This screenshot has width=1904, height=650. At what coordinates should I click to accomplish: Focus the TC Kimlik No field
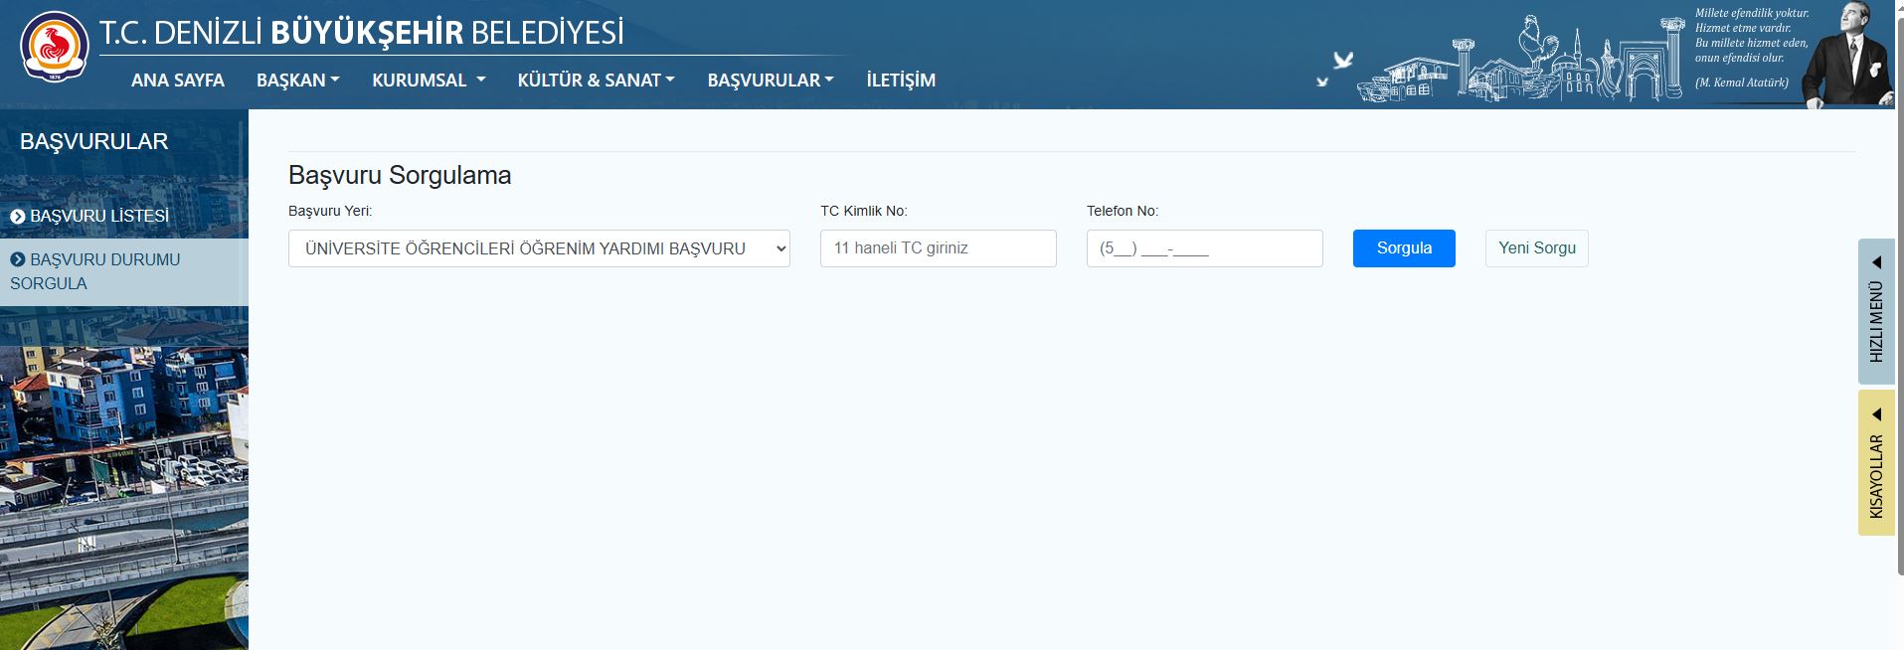coord(938,248)
